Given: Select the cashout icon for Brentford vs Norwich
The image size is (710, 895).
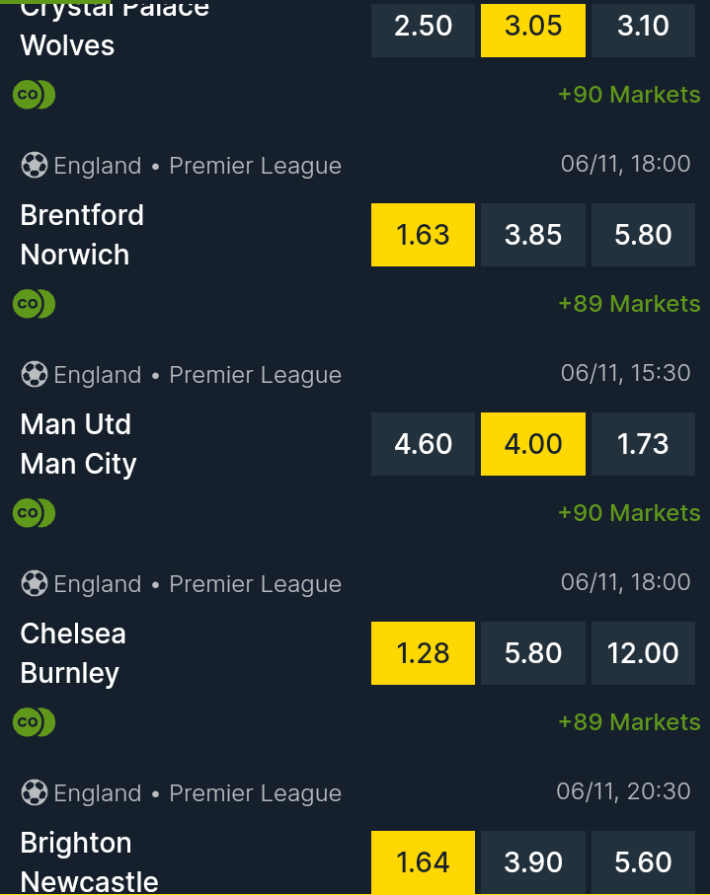Looking at the screenshot, I should (34, 304).
